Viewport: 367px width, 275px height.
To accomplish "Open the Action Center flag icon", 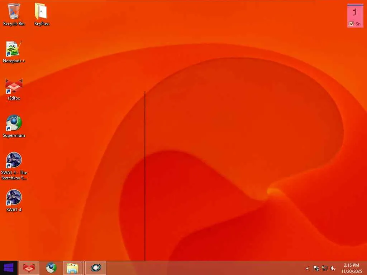I will click(x=316, y=268).
